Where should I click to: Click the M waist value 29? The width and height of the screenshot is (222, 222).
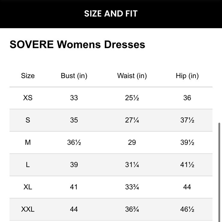click(x=132, y=142)
